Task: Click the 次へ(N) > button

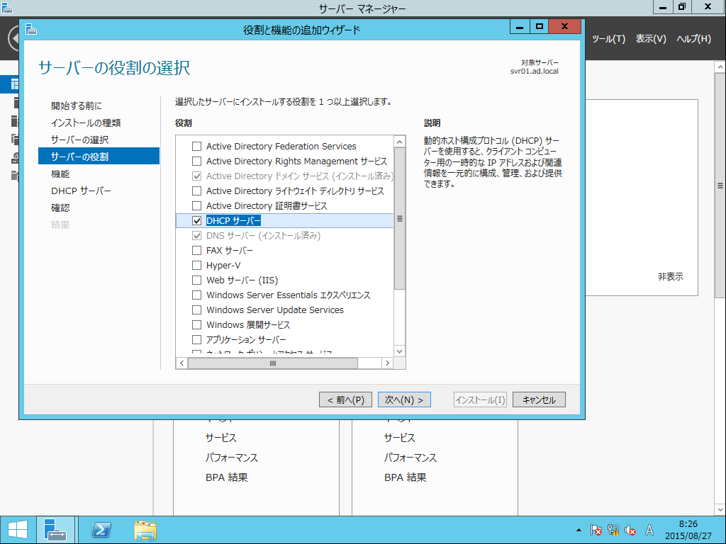Action: click(x=404, y=399)
